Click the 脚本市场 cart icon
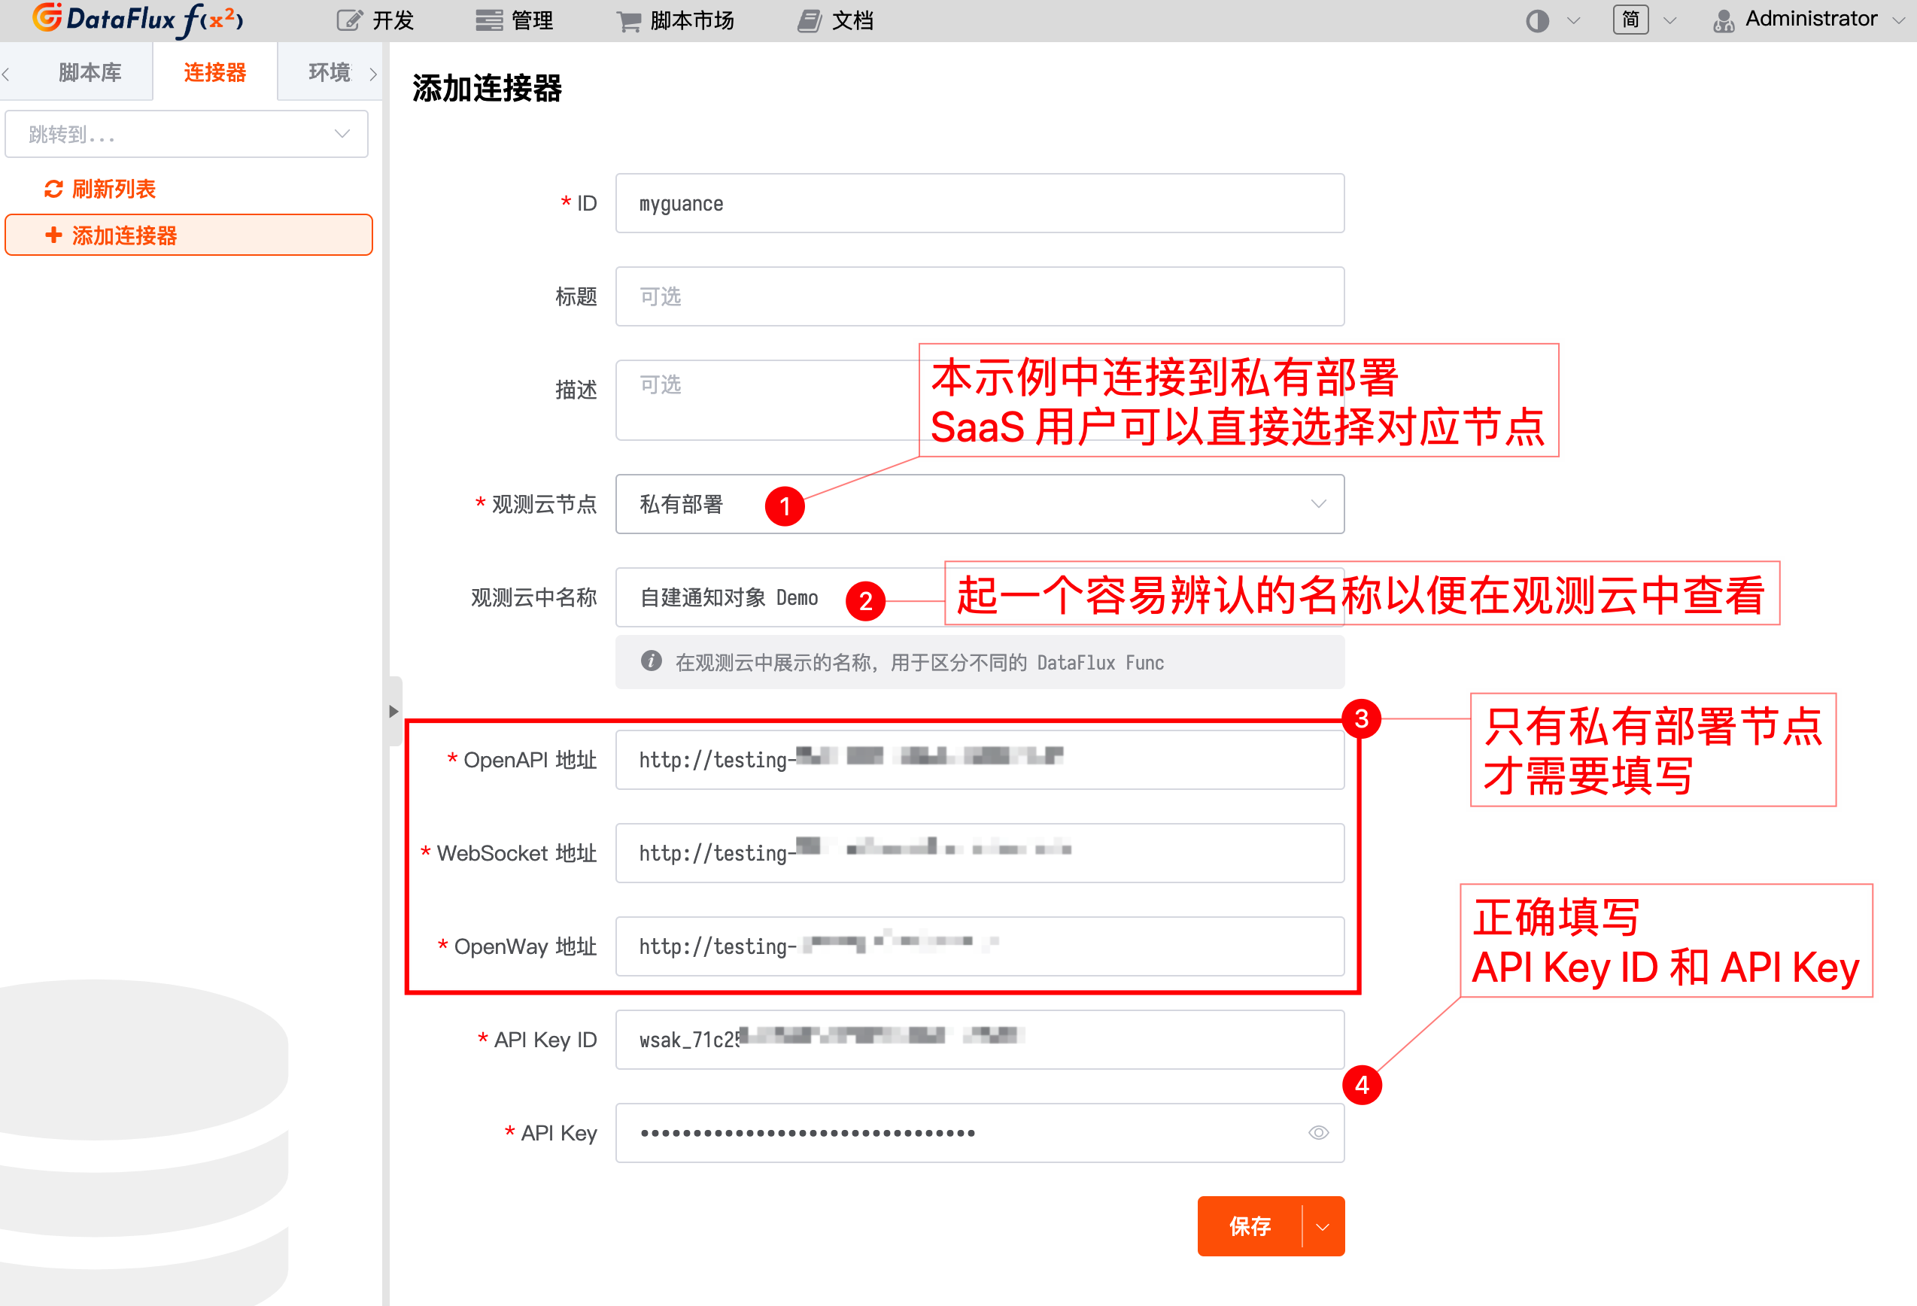The image size is (1917, 1306). [x=628, y=22]
